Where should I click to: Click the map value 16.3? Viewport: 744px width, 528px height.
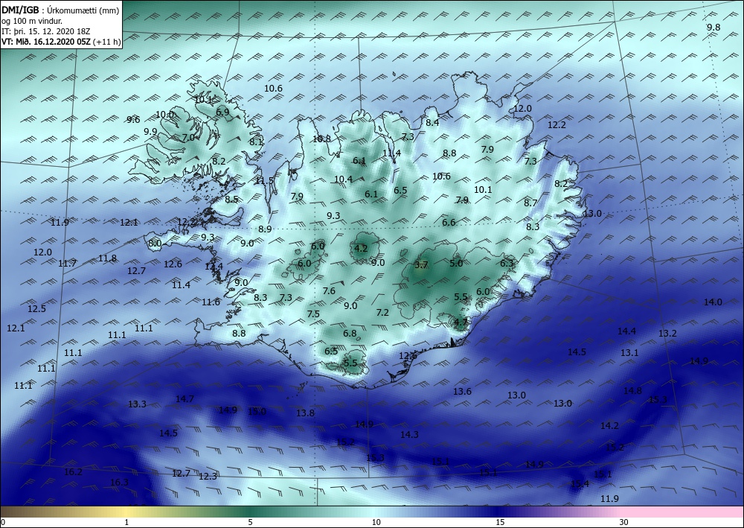(x=119, y=483)
